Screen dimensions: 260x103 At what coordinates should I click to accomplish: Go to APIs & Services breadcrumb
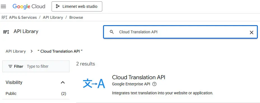coord(23,17)
